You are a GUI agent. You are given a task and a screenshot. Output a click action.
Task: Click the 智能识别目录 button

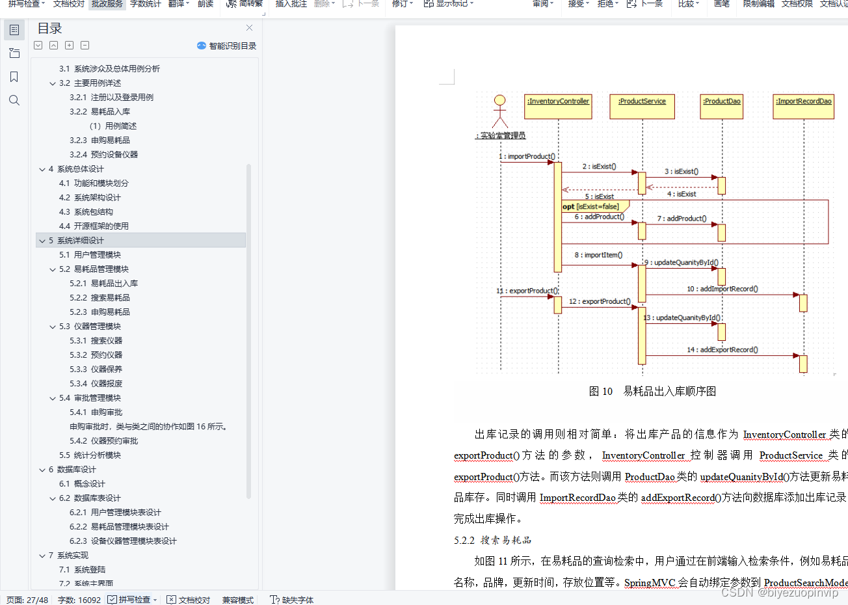click(x=226, y=46)
